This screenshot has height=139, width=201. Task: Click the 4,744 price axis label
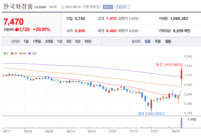(188, 113)
